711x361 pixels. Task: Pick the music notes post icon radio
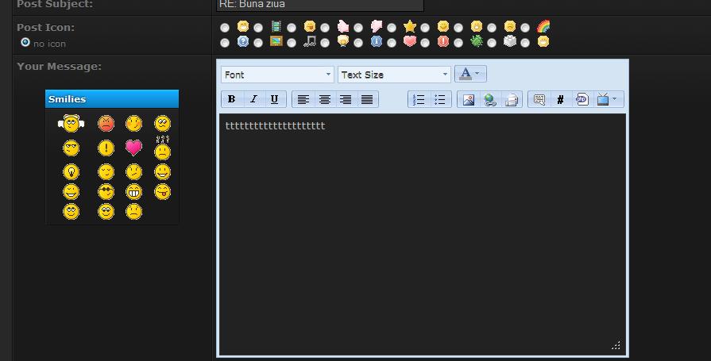point(292,43)
